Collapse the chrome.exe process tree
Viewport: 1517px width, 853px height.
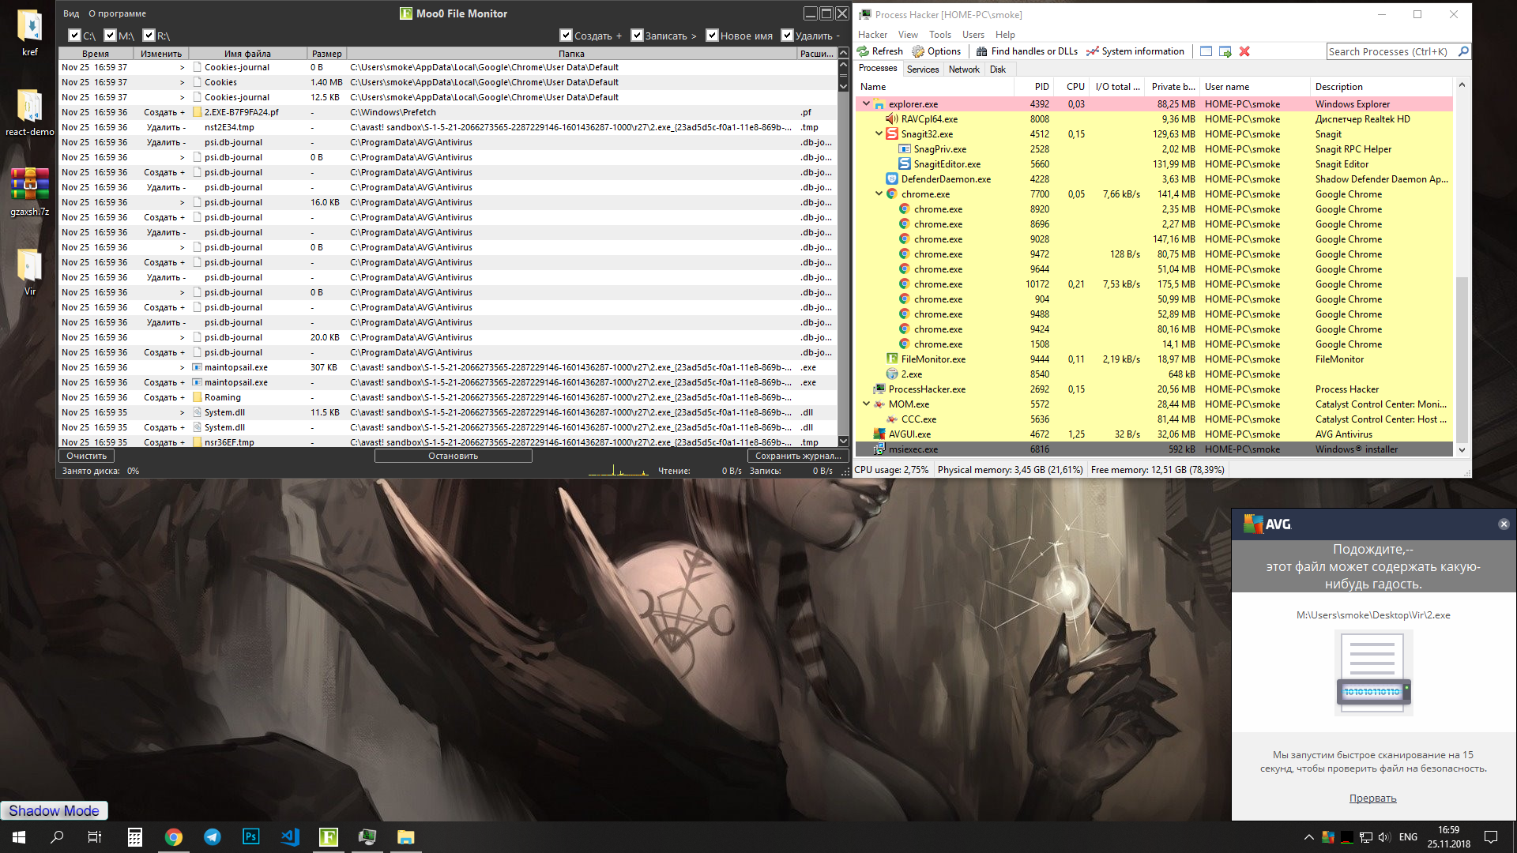[879, 194]
